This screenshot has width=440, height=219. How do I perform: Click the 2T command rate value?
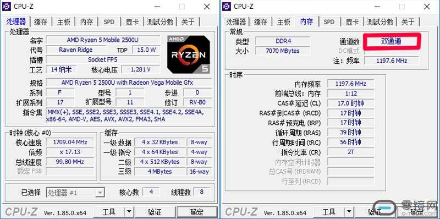tap(351, 152)
